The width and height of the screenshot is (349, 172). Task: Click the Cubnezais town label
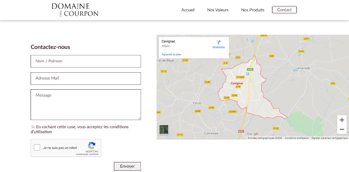[211, 133]
